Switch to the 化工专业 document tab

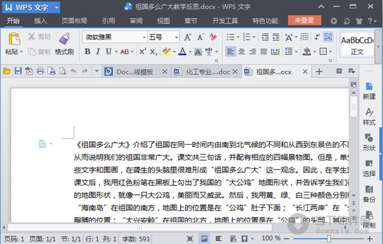tap(205, 71)
